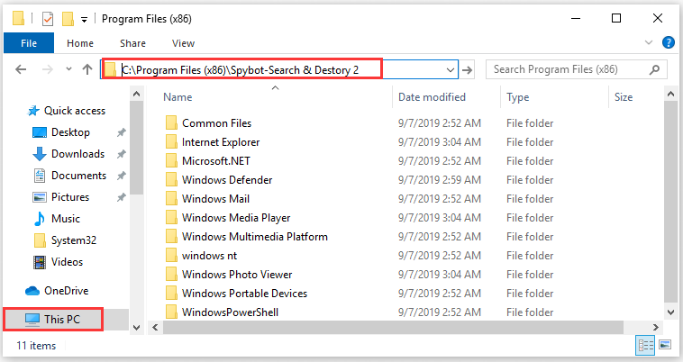Click the file list scroll down arrow
The width and height of the screenshot is (683, 362).
670,312
